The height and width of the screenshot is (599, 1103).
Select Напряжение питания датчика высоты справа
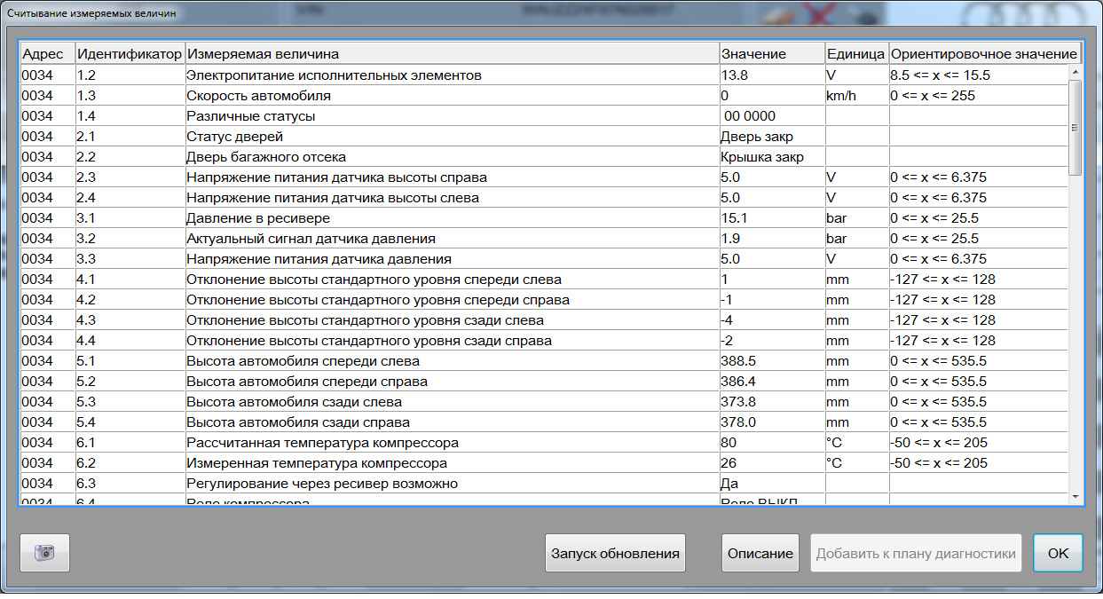pyautogui.click(x=543, y=177)
